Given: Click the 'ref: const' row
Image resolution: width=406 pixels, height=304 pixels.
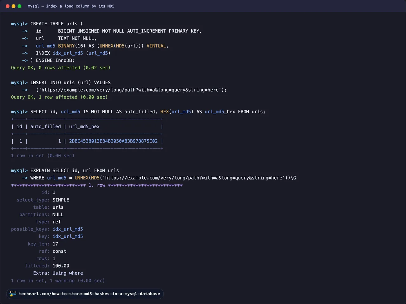Looking at the screenshot, I should coord(52,251).
